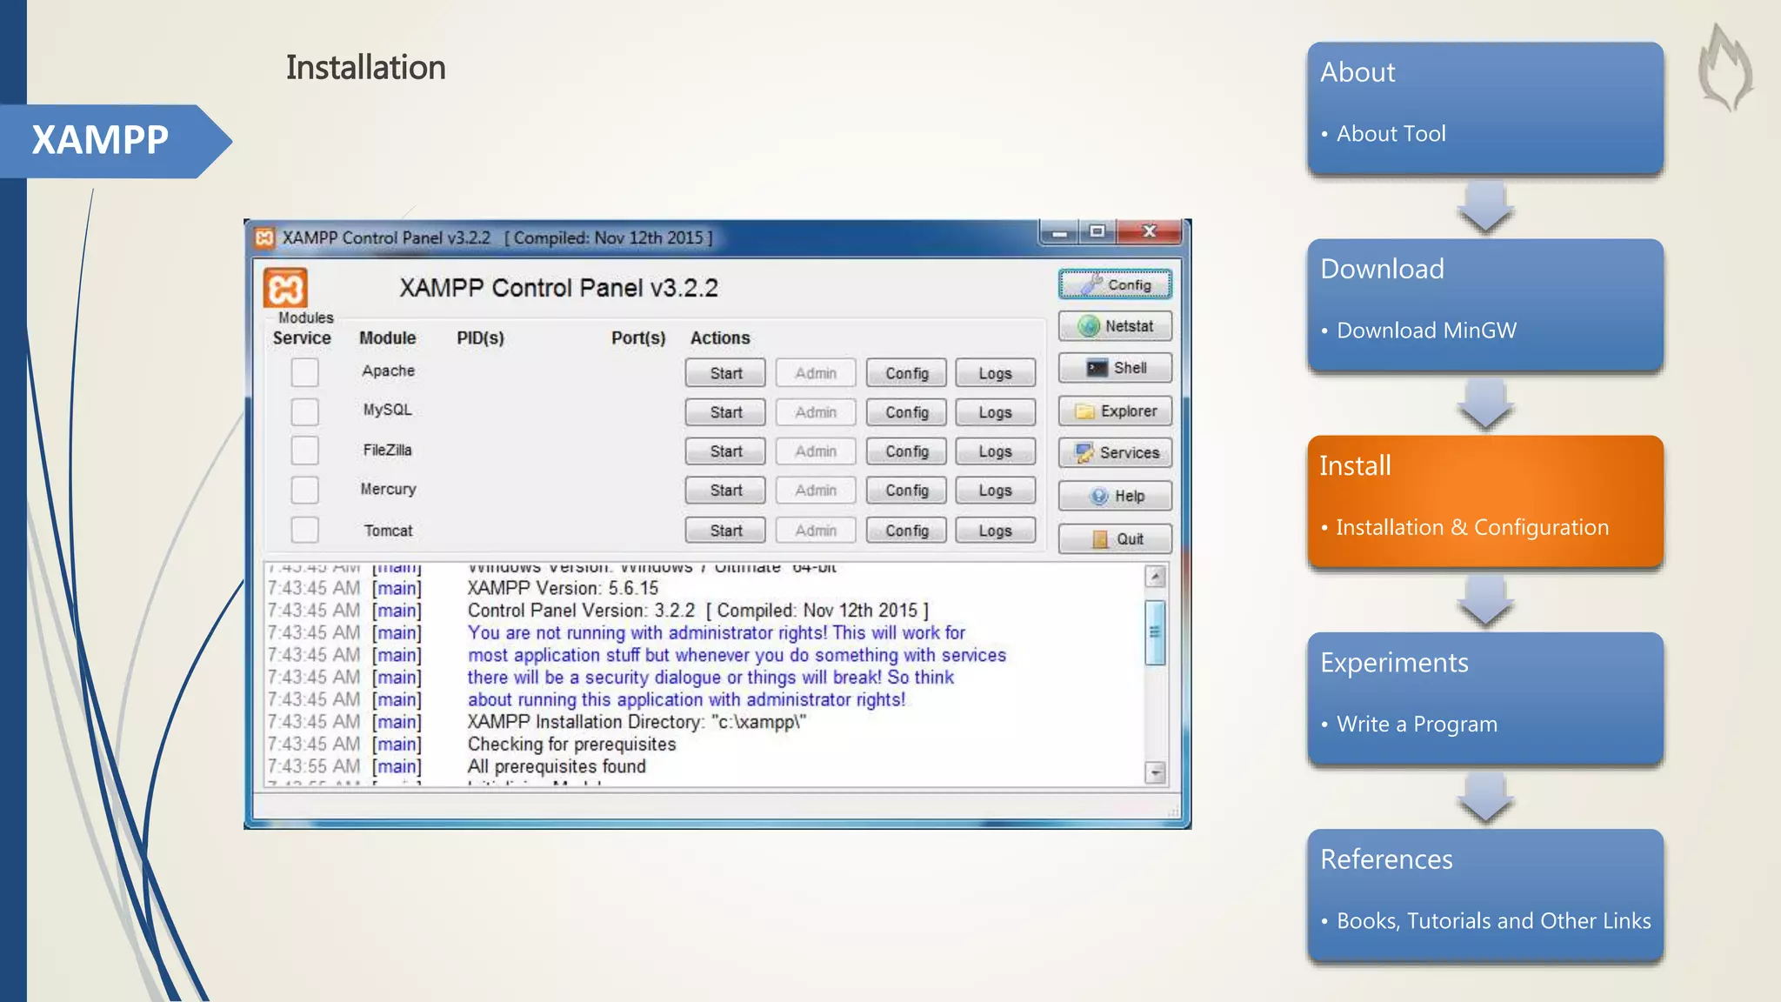Viewport: 1781px width, 1002px height.
Task: Toggle the FileZilla service checkbox
Action: 304,451
